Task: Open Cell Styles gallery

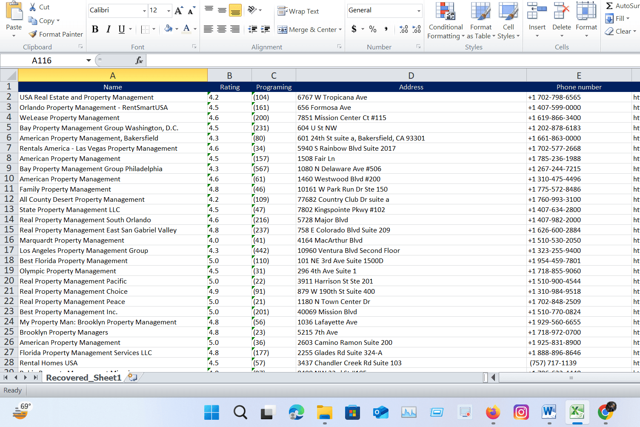Action: point(509,21)
